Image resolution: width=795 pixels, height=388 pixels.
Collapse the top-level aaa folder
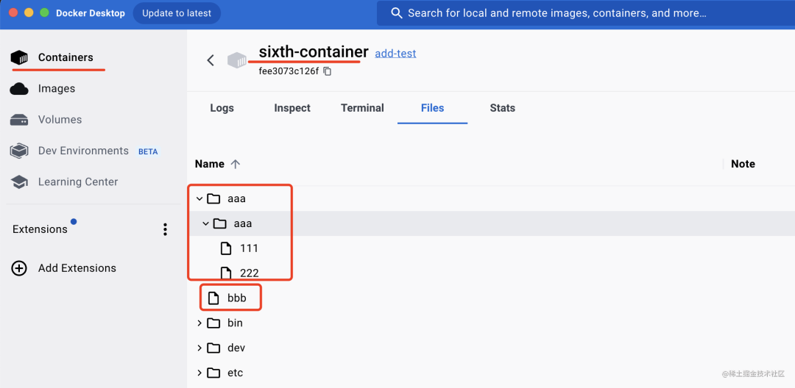pyautogui.click(x=199, y=198)
